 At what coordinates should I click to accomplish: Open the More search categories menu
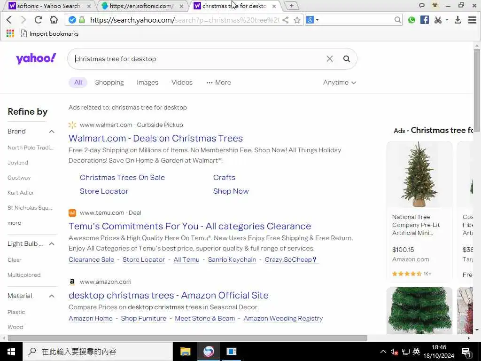[x=219, y=82]
